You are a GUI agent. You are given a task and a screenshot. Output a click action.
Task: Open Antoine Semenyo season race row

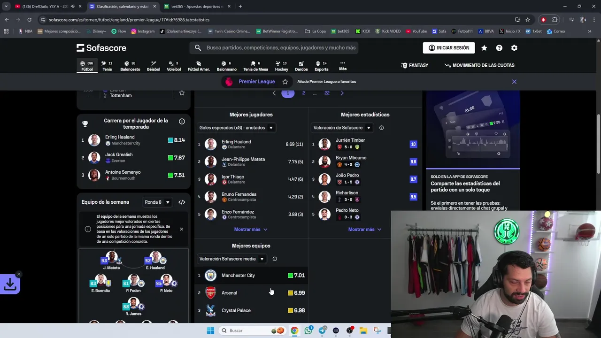click(x=134, y=175)
